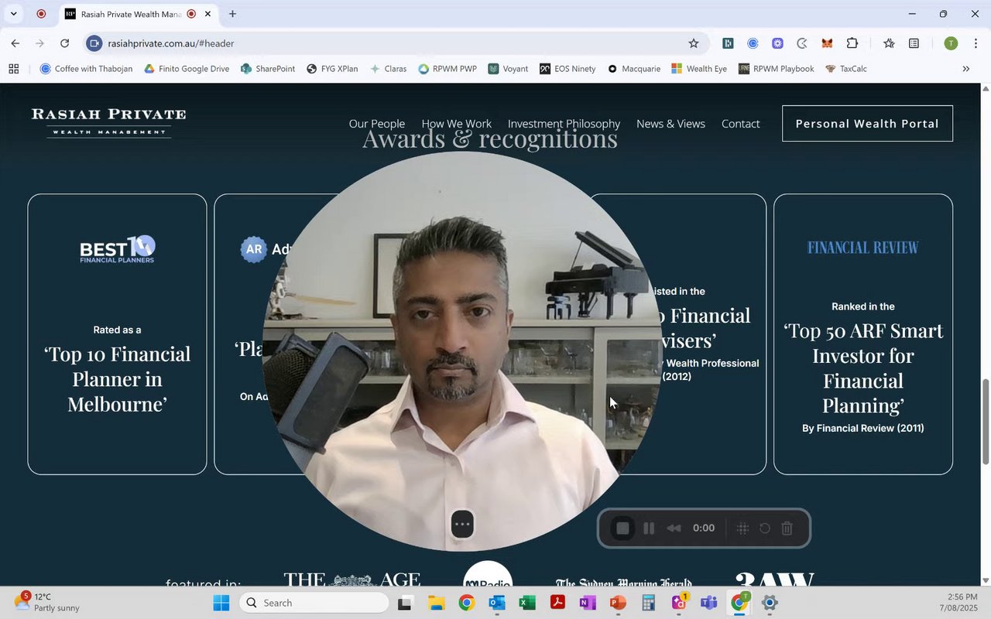Open the dotted grip icon on the recorder bar
The image size is (991, 619).
click(742, 528)
